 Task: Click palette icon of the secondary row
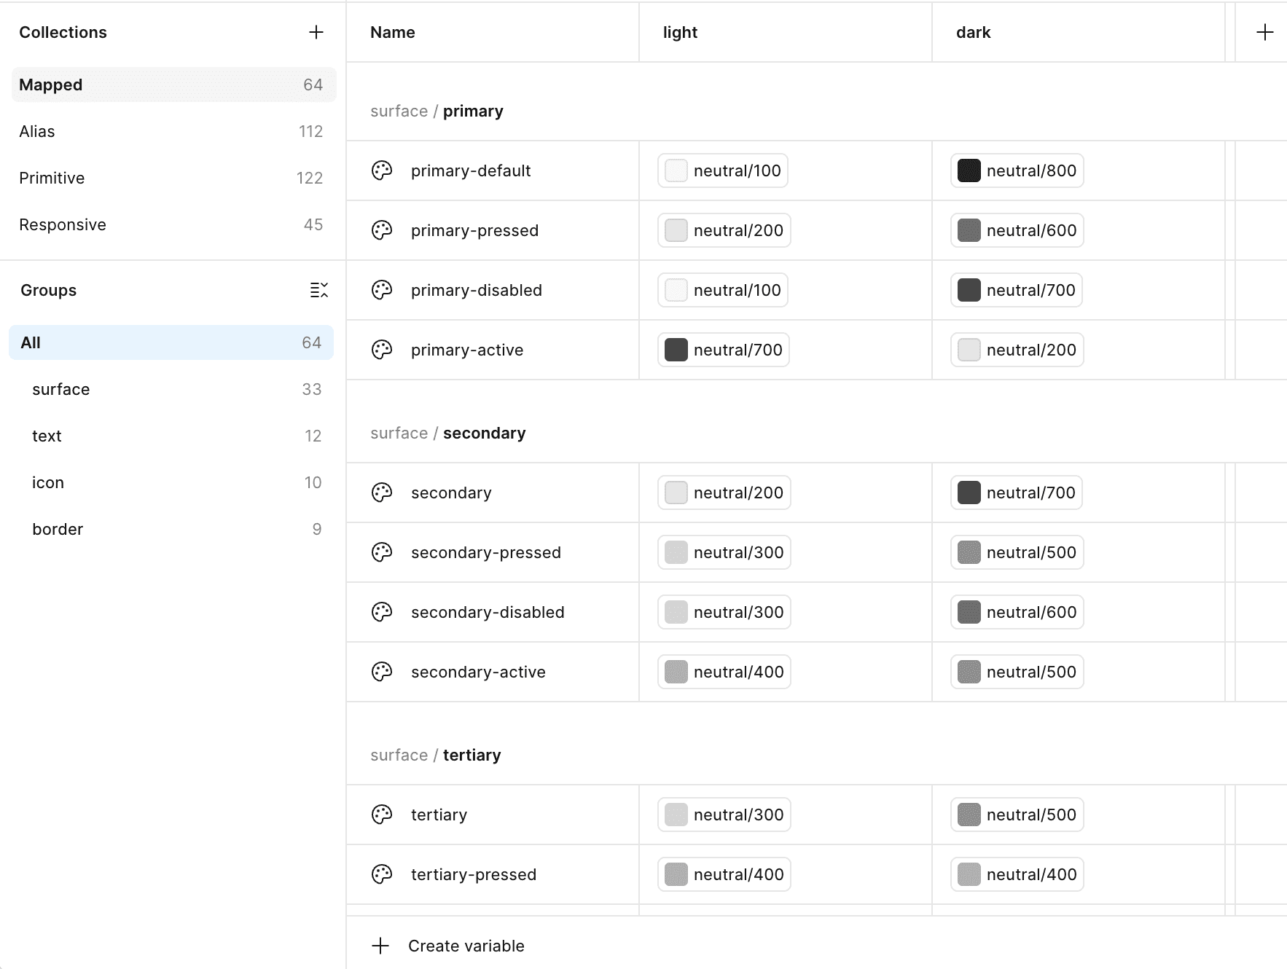point(382,493)
